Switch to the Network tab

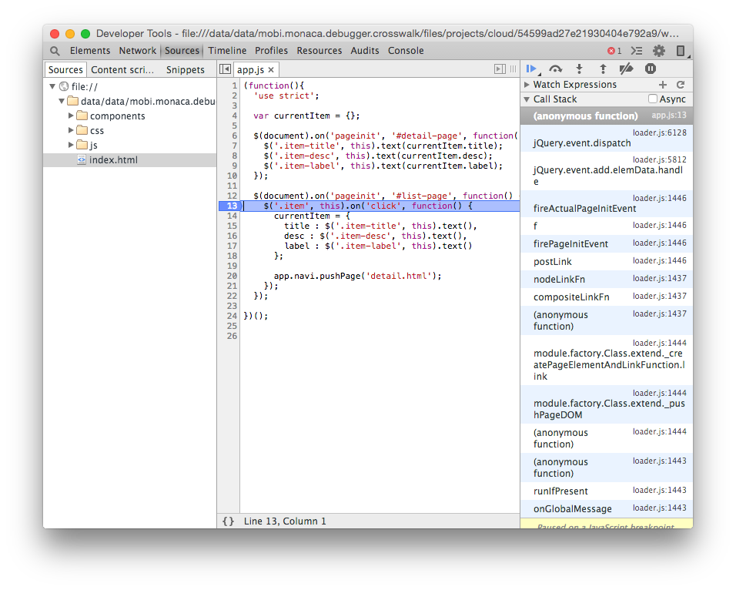(x=138, y=51)
